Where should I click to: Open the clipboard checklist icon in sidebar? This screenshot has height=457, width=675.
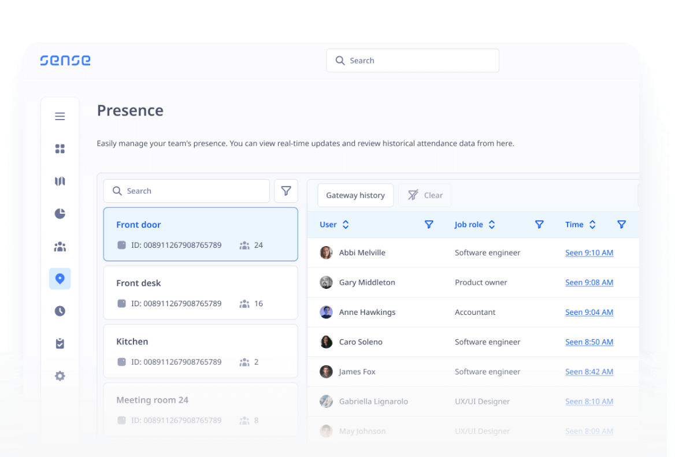60,344
